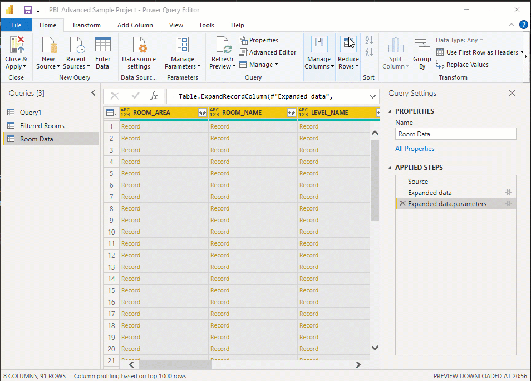Select the Filtered Rooms query
Viewport: 531px width, 381px height.
(42, 126)
